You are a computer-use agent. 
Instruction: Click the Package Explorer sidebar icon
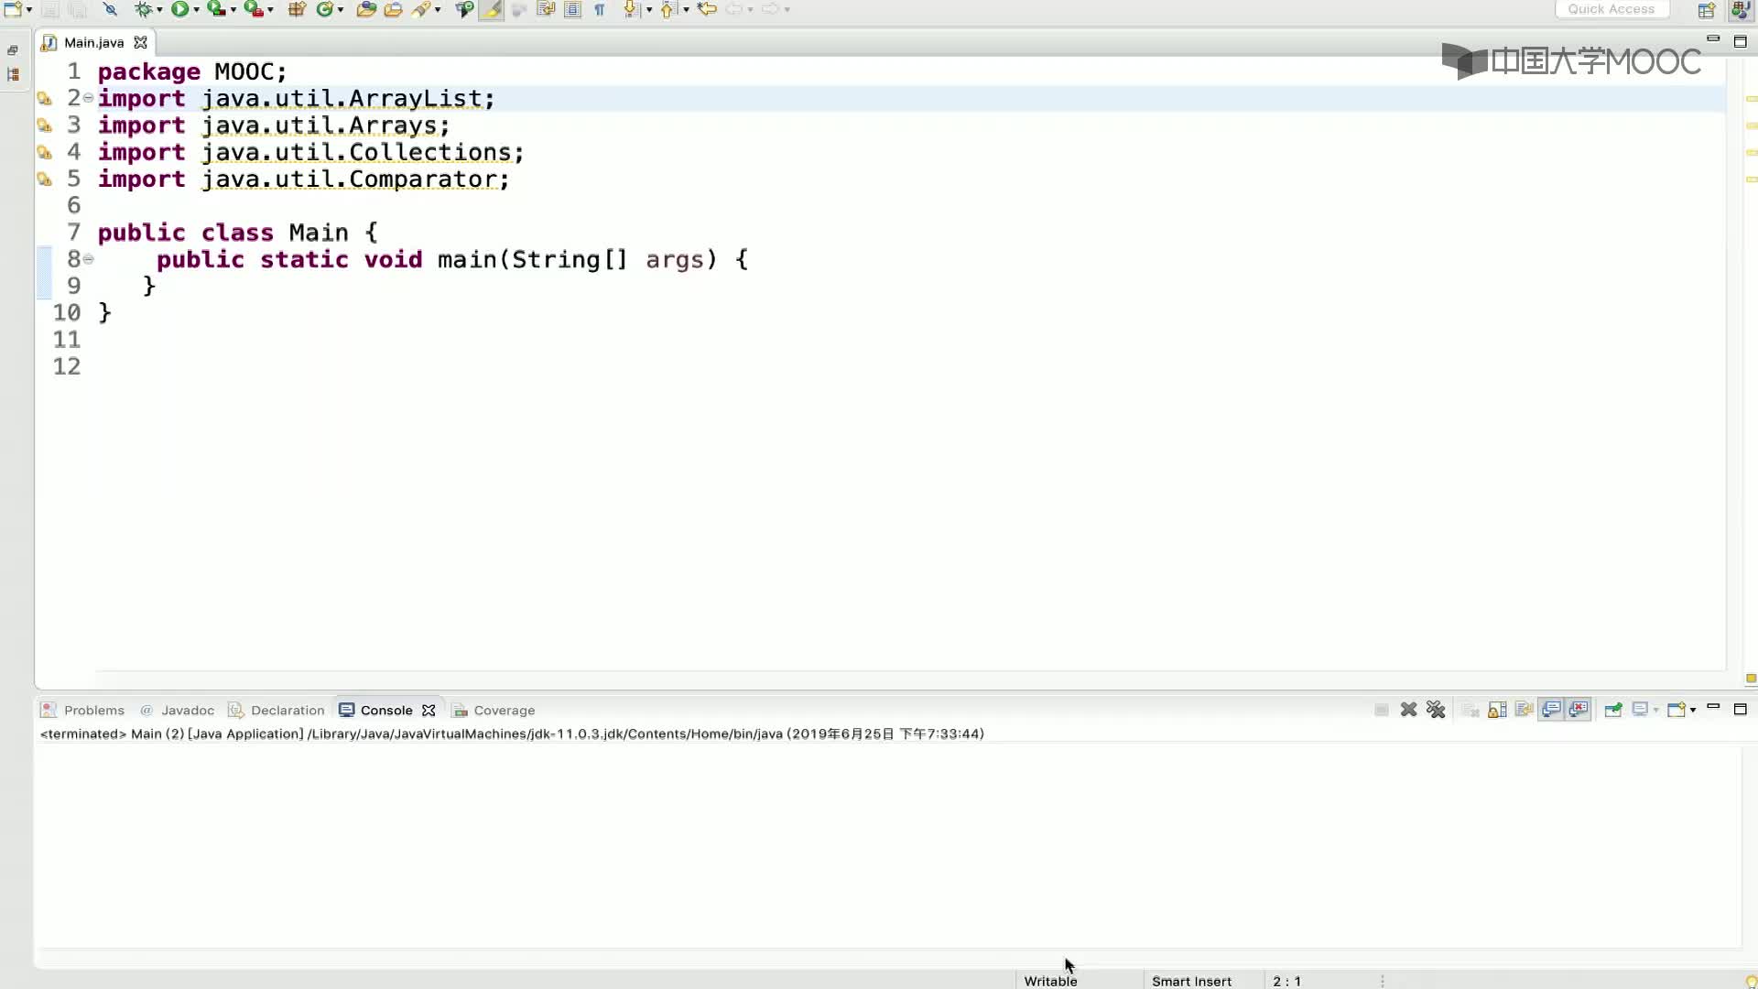point(13,75)
